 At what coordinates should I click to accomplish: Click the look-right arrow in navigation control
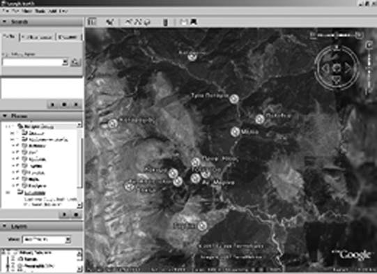tap(348, 68)
